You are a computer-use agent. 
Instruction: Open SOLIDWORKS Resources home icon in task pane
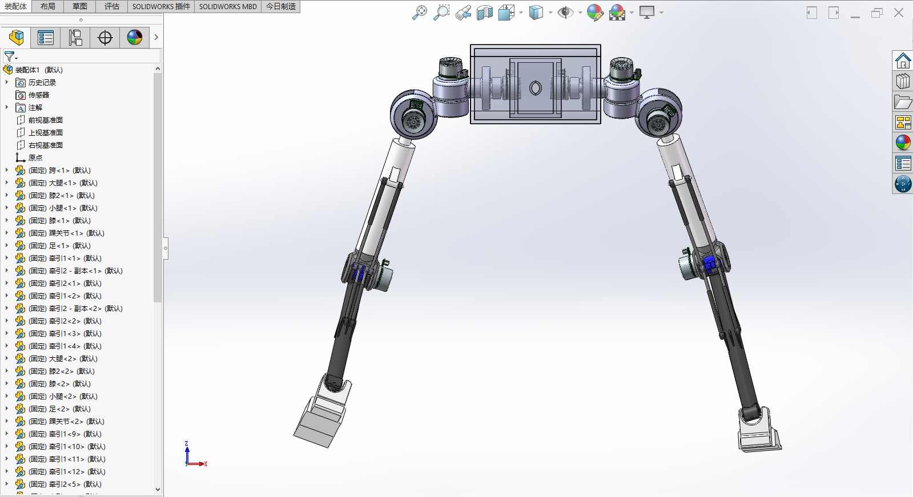[x=903, y=60]
